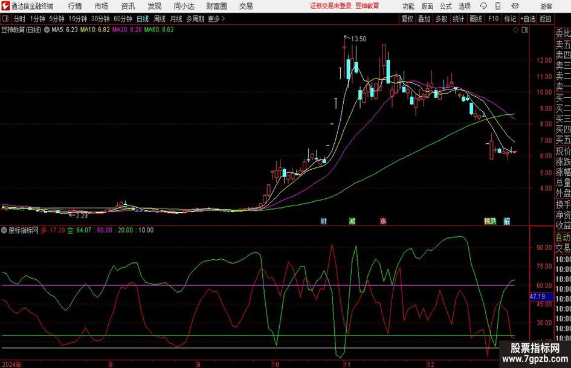The width and height of the screenshot is (571, 368).
Task: Click the mobile phone icon
Action: [498, 6]
